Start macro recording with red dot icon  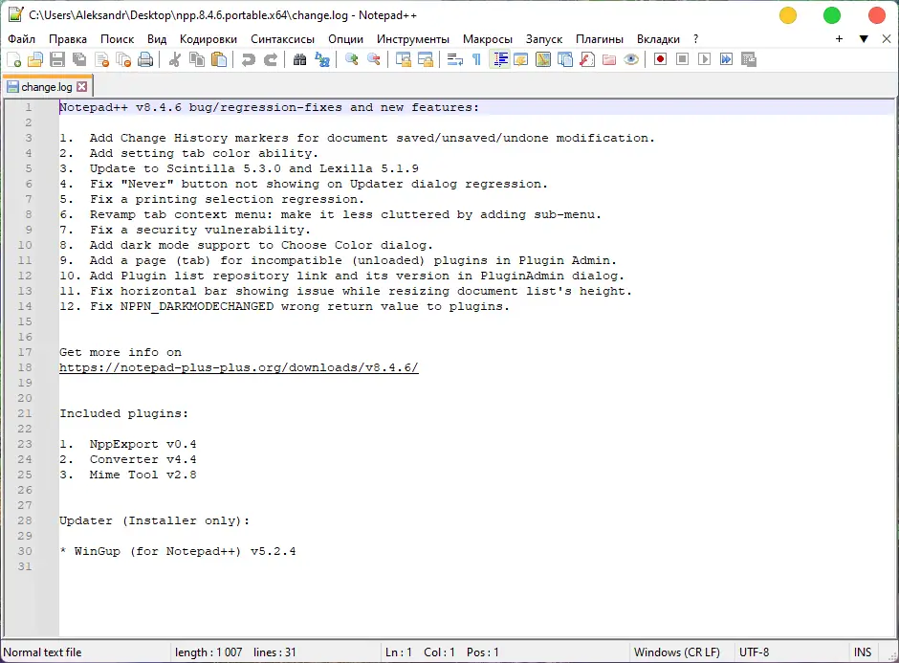point(660,59)
